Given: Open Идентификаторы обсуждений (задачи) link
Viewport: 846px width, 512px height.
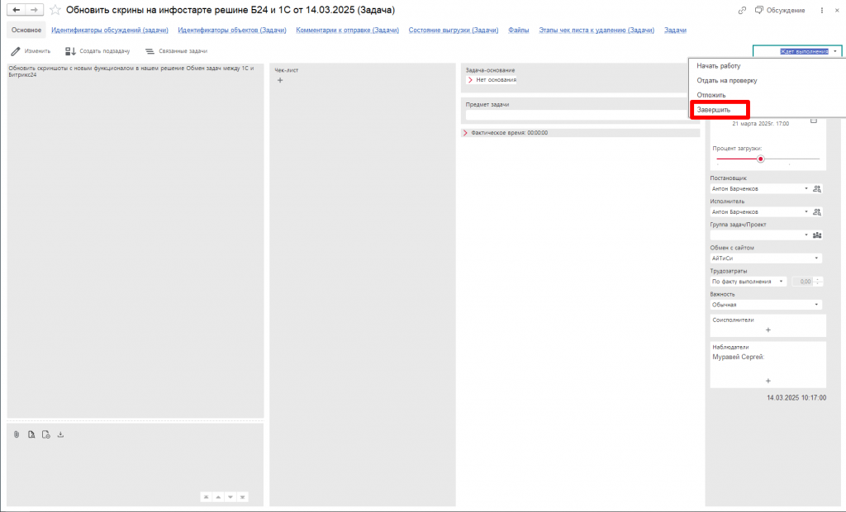Looking at the screenshot, I should (x=110, y=31).
